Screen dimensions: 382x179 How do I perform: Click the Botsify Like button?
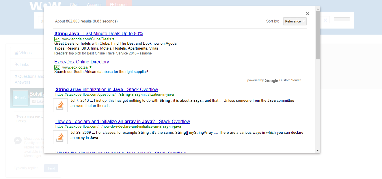pyautogui.click(x=37, y=101)
